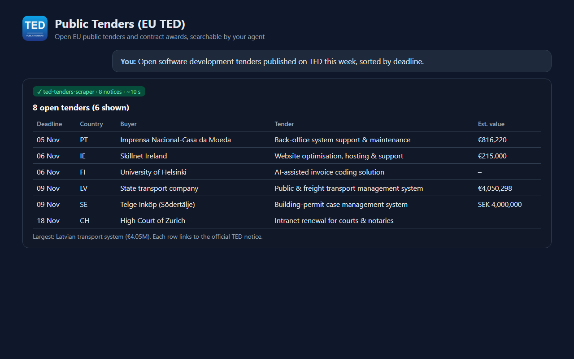Viewport: 574px width, 359px height.
Task: Click the IE country code
Action: point(83,156)
